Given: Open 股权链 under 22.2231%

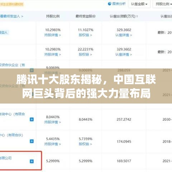Looking at the screenshot, I should pos(85,54).
